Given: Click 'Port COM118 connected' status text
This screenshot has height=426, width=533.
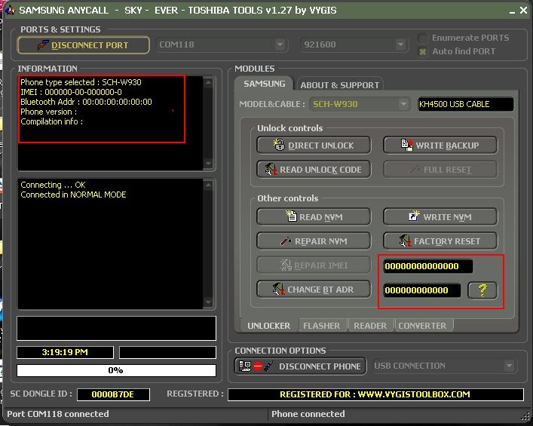Looking at the screenshot, I should click(x=58, y=414).
